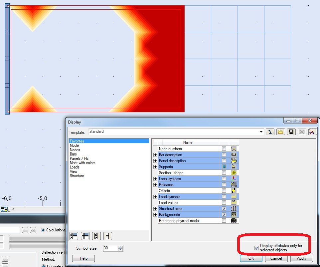
Task: Click the ... button next to <<
Action: click(25, 230)
